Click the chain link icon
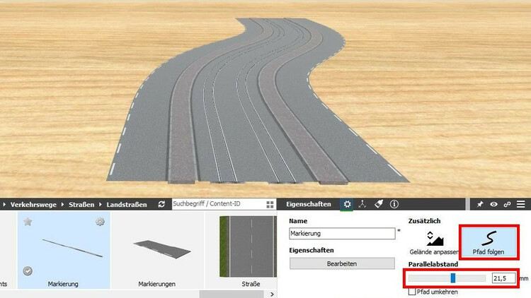 click(x=507, y=204)
